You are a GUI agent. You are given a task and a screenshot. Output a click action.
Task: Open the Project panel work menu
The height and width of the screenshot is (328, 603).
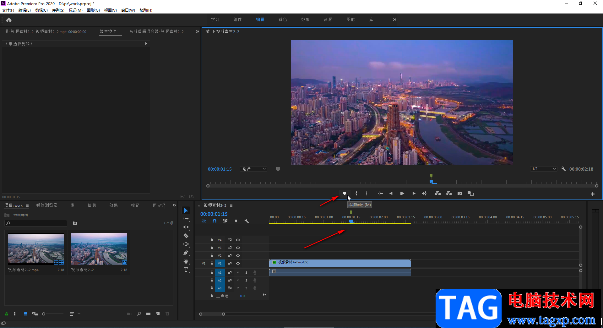point(27,205)
